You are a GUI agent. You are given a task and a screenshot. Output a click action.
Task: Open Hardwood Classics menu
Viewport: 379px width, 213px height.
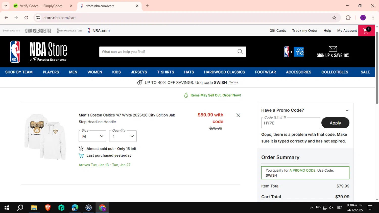[x=224, y=72]
